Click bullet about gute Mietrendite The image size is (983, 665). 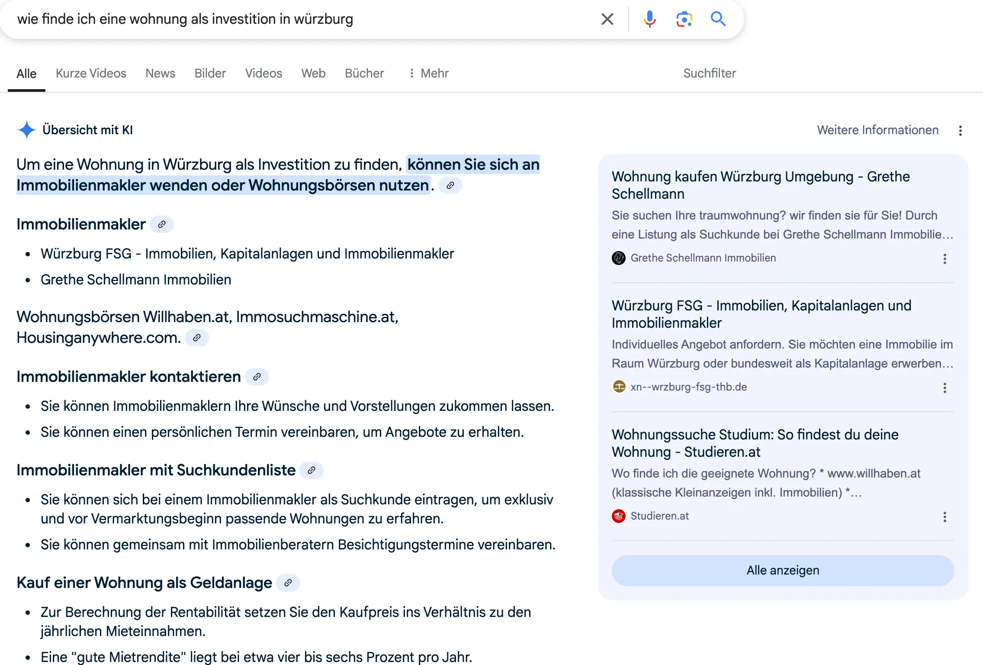click(256, 657)
